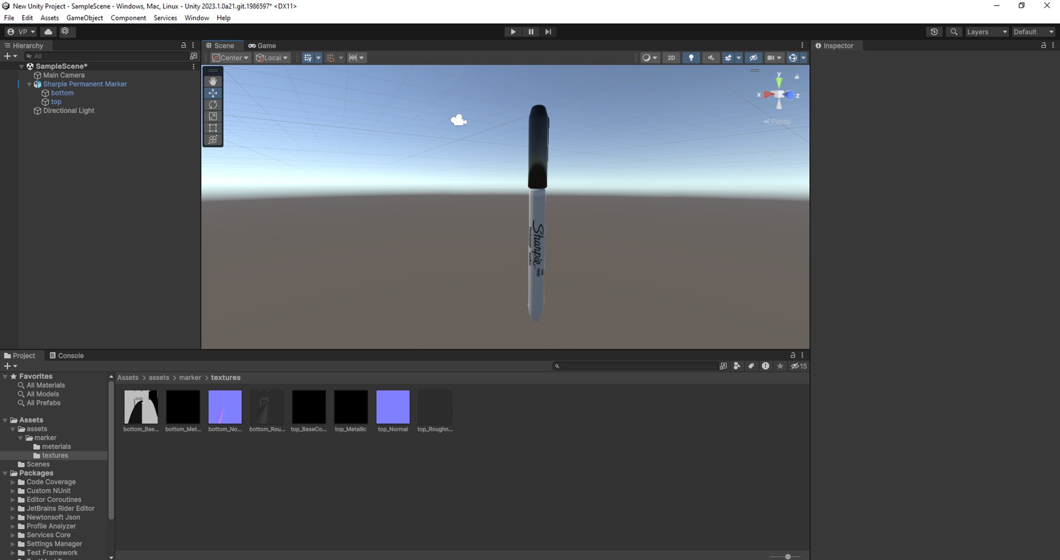Open the cloud services icon

[48, 31]
